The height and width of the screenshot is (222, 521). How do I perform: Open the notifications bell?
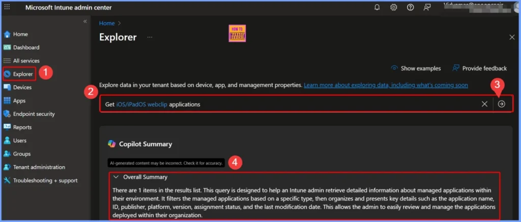point(377,7)
